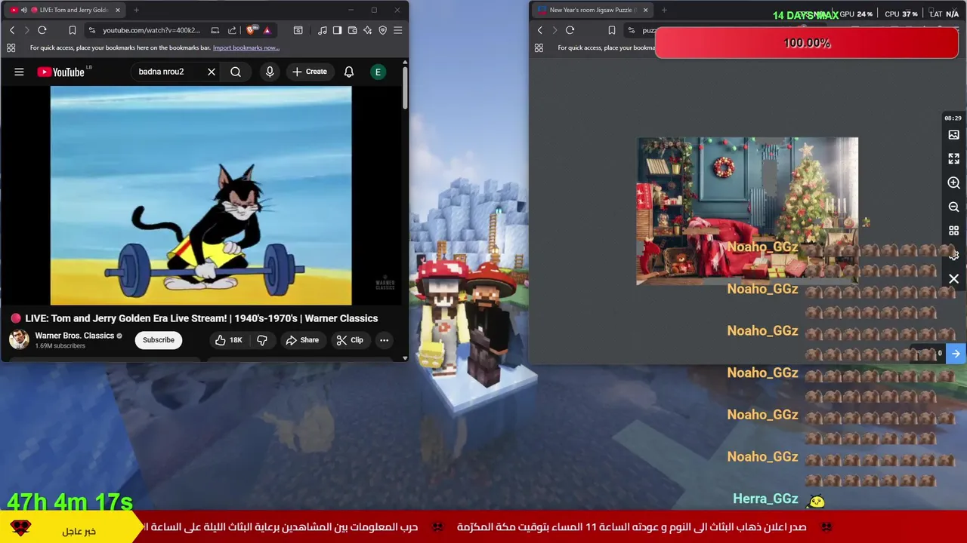This screenshot has height=543, width=967.
Task: Click the YouTube search magnifier button
Action: [x=236, y=72]
